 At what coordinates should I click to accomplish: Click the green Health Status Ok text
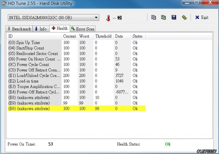tap(168, 144)
